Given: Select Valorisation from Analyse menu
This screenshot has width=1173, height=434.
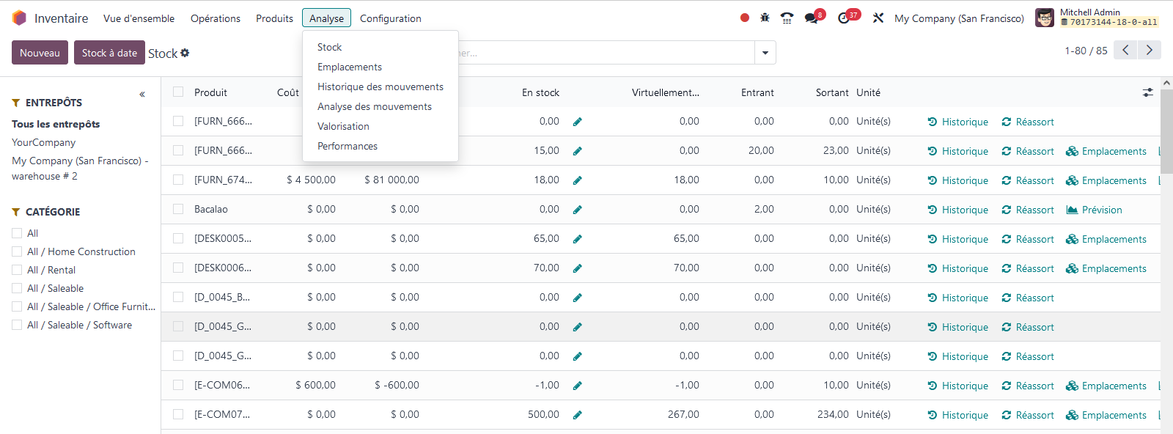Looking at the screenshot, I should pyautogui.click(x=343, y=126).
